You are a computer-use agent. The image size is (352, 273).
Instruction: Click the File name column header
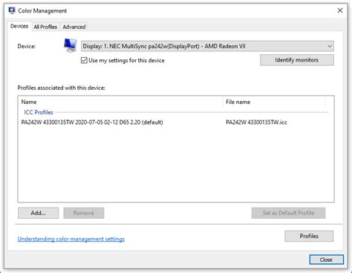click(274, 102)
